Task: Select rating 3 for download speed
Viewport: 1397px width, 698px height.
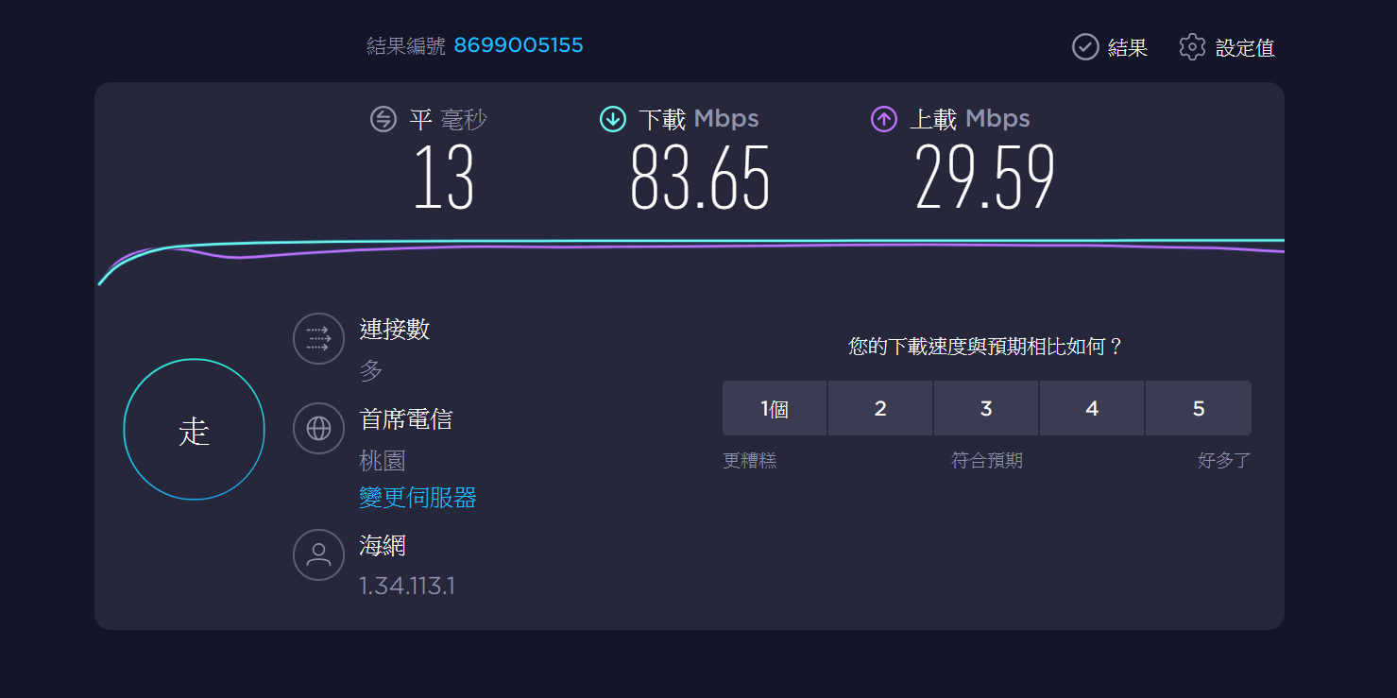Action: tap(986, 408)
